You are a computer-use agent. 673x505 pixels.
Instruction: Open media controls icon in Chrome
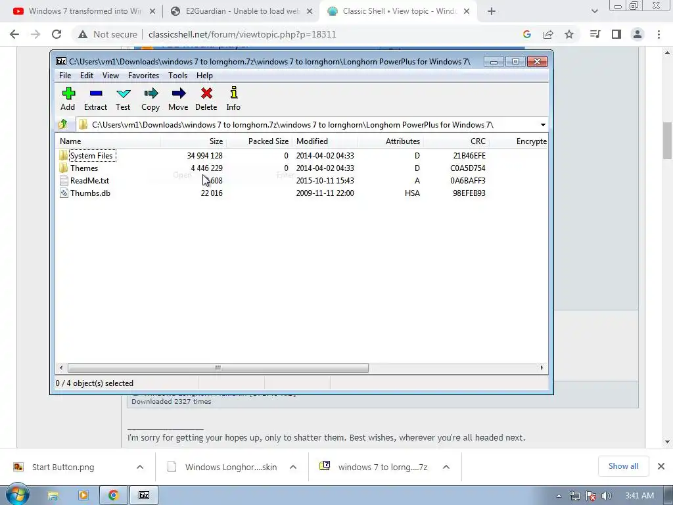595,34
